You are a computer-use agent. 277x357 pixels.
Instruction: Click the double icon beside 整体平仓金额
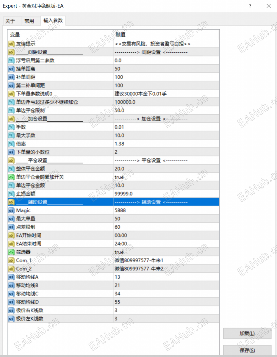(x=11, y=169)
